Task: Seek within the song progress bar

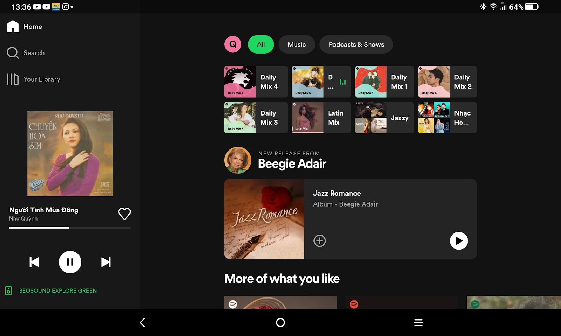Action: pyautogui.click(x=70, y=227)
